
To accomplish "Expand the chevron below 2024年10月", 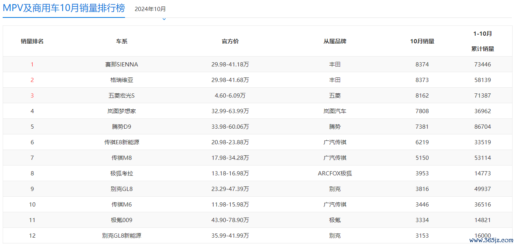I will point(164,19).
